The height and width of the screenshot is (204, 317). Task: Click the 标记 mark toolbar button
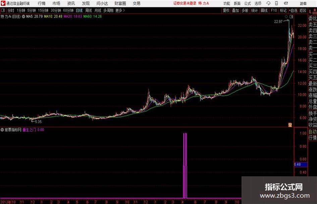pos(283,10)
